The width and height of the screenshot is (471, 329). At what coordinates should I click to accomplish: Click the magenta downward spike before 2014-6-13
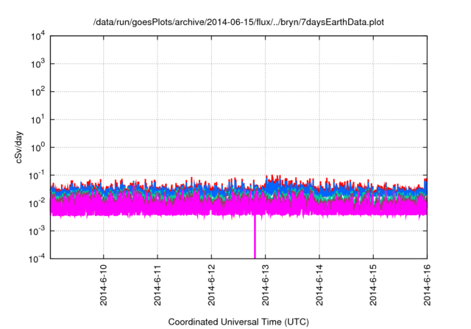coord(255,236)
